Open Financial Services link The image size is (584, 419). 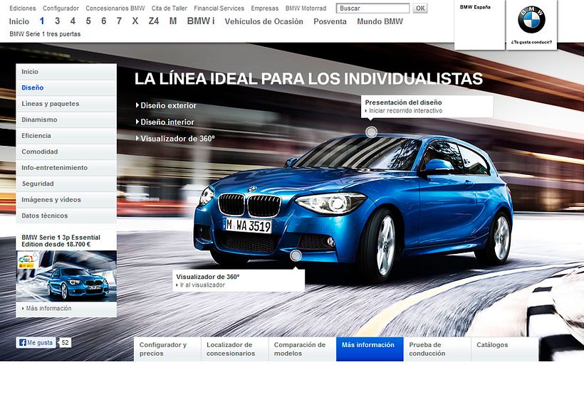pos(219,9)
